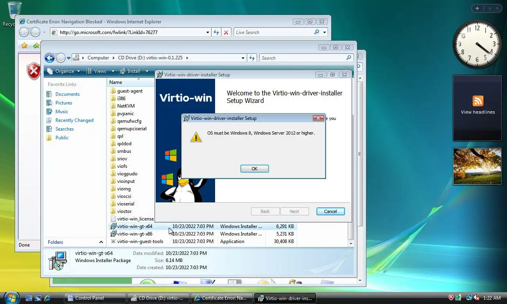Go back in the Explorer window
Viewport: 507px width, 304px height.
click(x=50, y=58)
